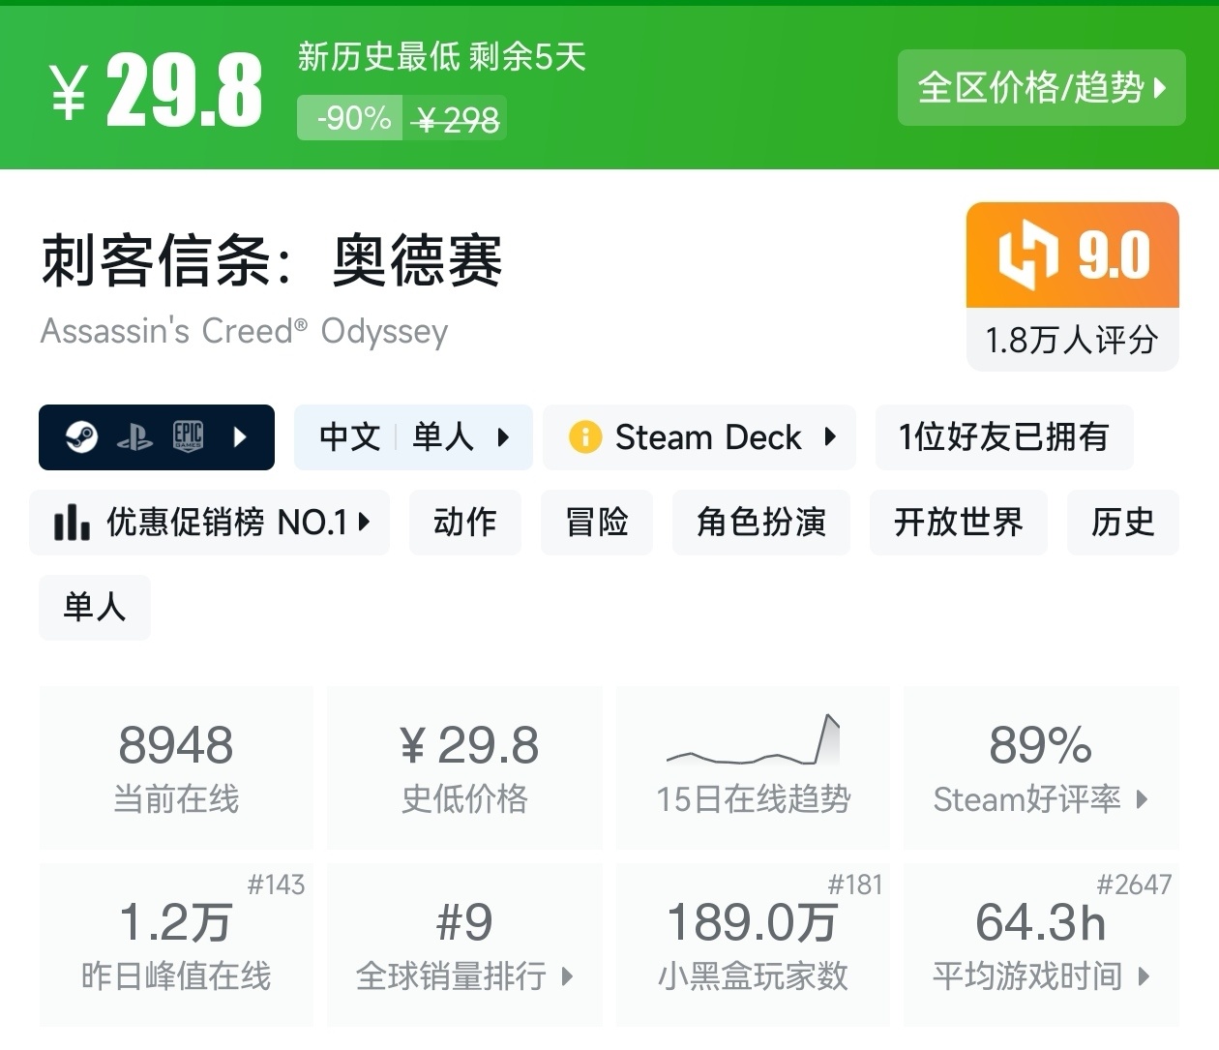Image resolution: width=1219 pixels, height=1050 pixels.
Task: Open the 15日在线趋势 sparkline chart
Action: tap(753, 743)
